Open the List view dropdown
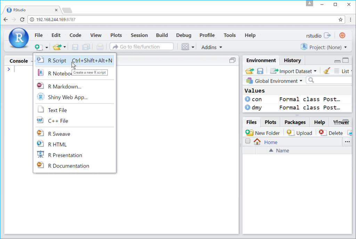Image resolution: width=356 pixels, height=239 pixels. coord(343,71)
